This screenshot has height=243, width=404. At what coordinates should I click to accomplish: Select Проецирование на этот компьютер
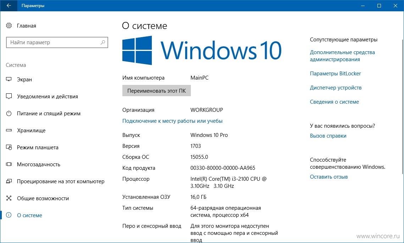coord(61,181)
